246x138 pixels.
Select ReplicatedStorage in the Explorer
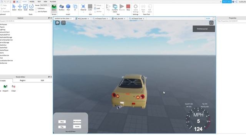click(x=6, y=37)
